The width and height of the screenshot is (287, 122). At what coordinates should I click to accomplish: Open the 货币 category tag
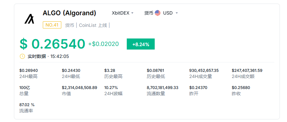click(x=69, y=25)
